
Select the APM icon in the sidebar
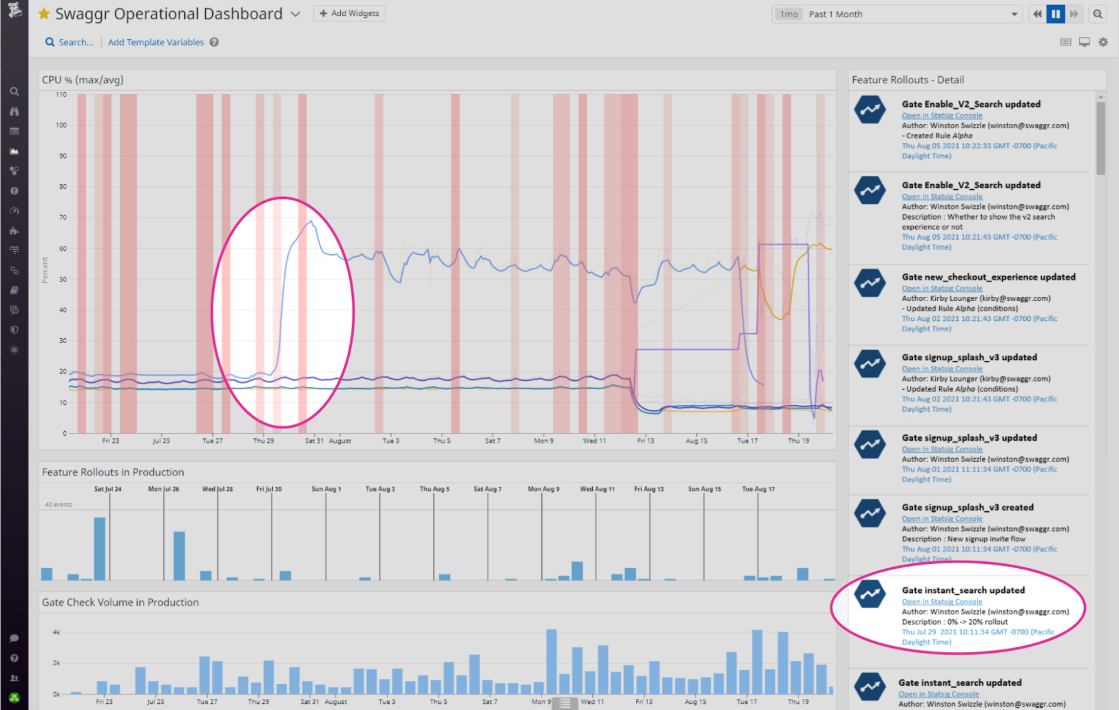pos(15,211)
